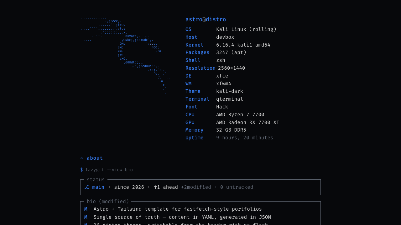The width and height of the screenshot is (401, 225).
Task: Click the "Uptime" field label
Action: 195,138
